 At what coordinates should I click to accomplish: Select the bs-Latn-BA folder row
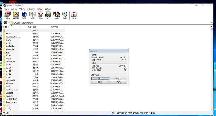pos(34,80)
